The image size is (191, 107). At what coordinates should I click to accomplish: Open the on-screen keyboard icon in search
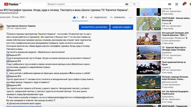(x=127, y=4)
